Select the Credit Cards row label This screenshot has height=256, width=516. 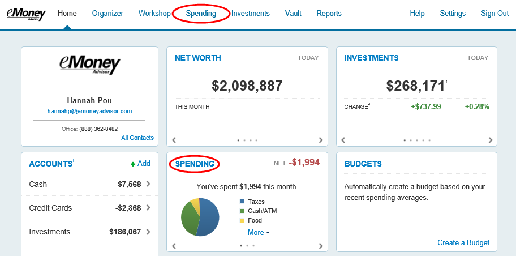[50, 208]
